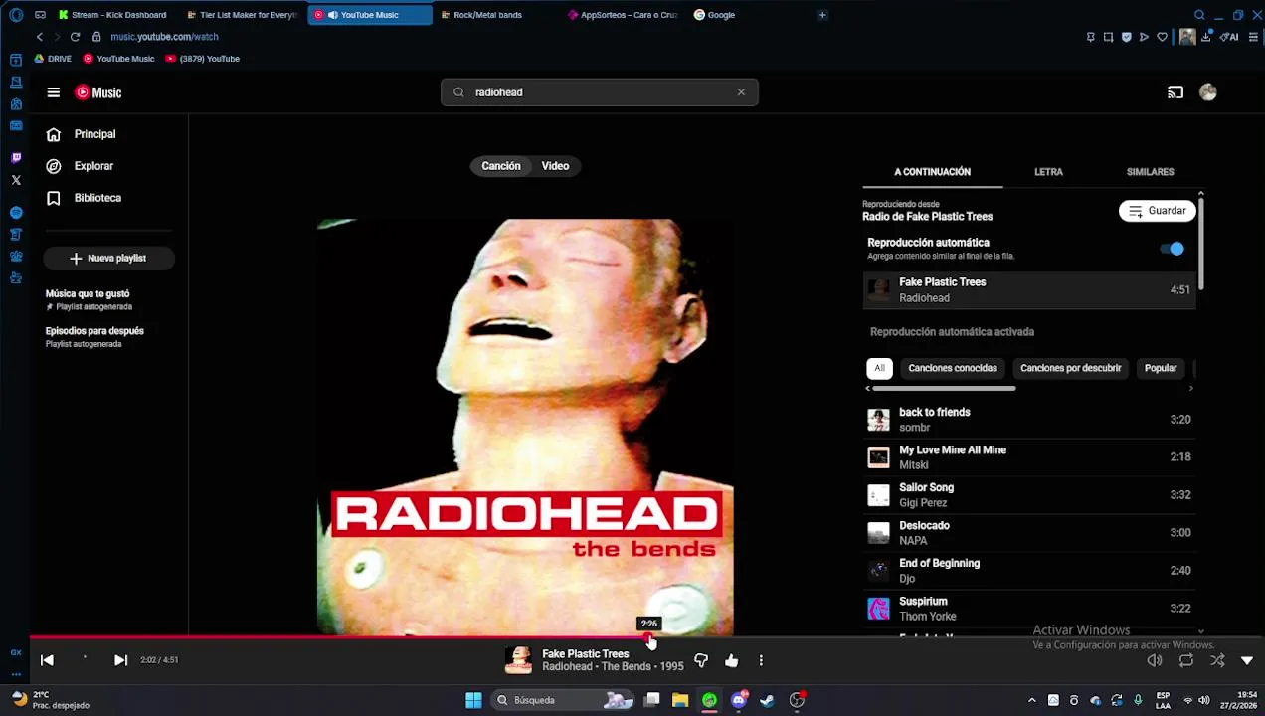The image size is (1265, 716).
Task: Open a new browser tab with plus
Action: [x=822, y=15]
